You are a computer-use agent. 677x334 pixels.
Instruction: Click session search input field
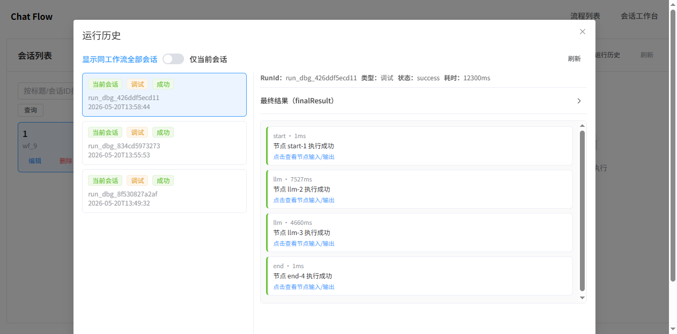click(x=46, y=91)
